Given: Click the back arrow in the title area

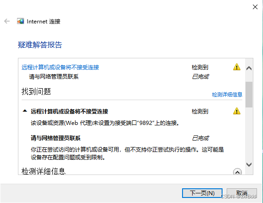Looking at the screenshot, I should (7, 21).
